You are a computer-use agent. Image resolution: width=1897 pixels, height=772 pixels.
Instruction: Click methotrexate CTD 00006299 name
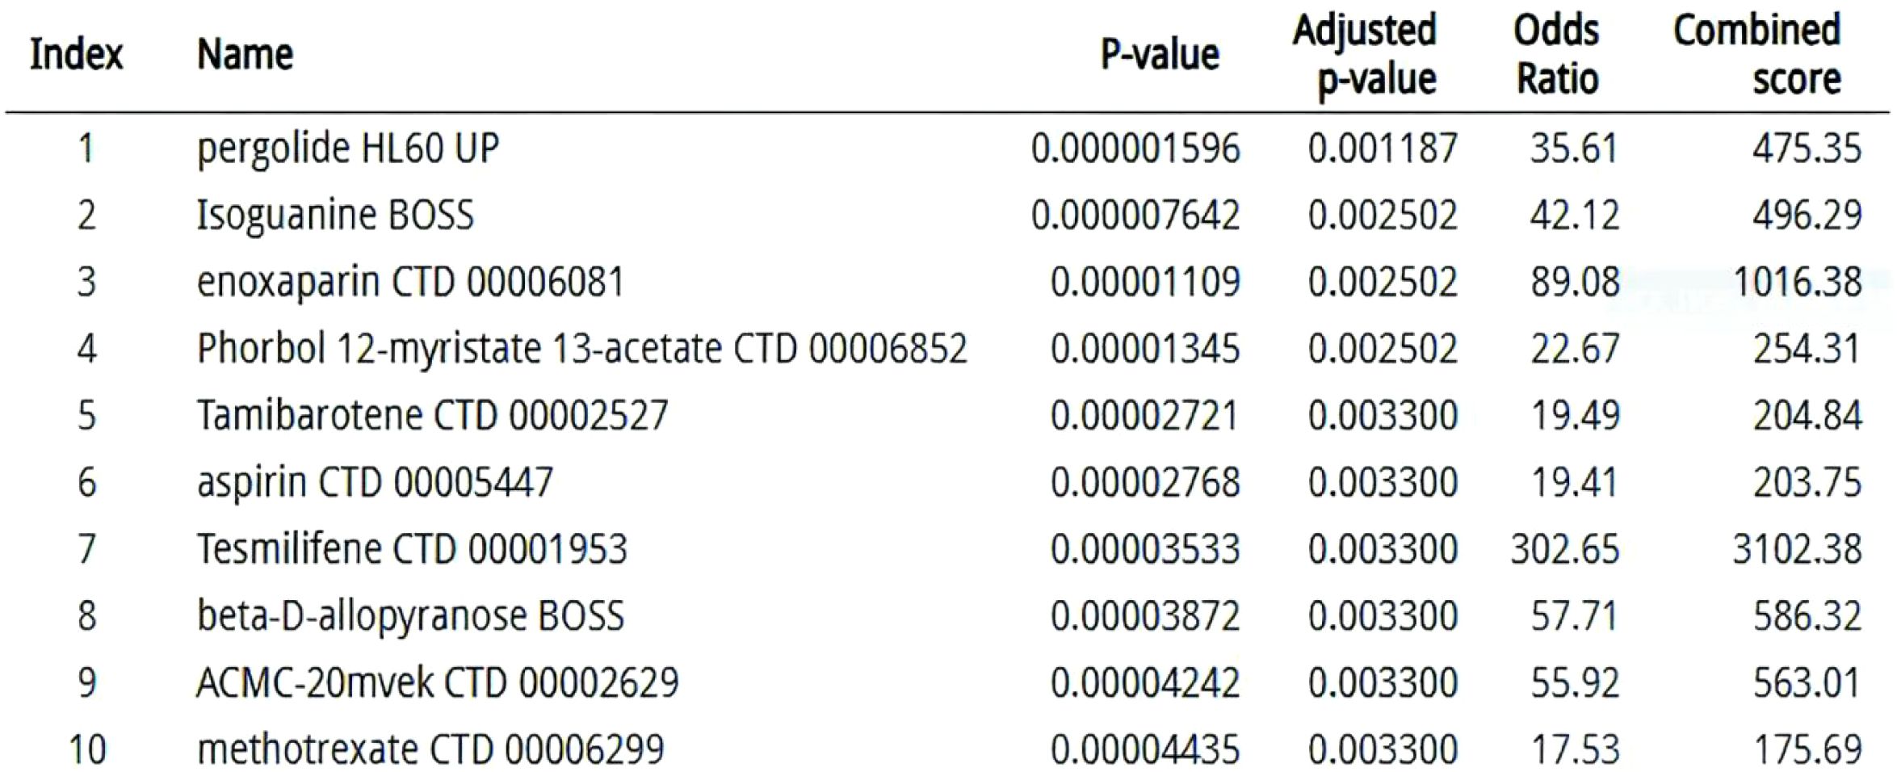coord(430,749)
